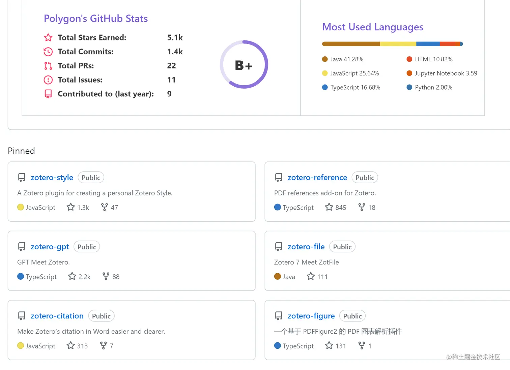The width and height of the screenshot is (510, 370).
Task: Click the 'Pinned' section label
Action: click(x=21, y=151)
